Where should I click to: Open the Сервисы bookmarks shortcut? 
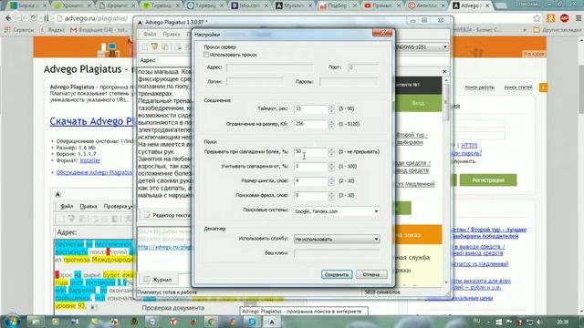pos(18,30)
